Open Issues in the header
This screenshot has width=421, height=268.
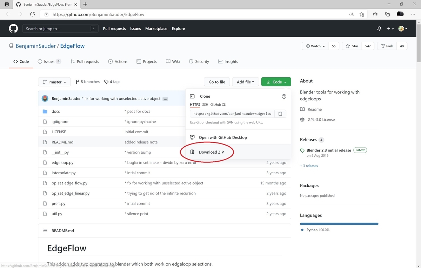click(135, 29)
